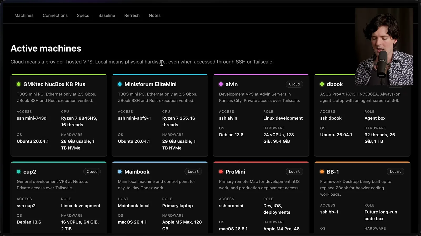Click the 'ssh cup2' access value
421x236 pixels.
pos(26,206)
